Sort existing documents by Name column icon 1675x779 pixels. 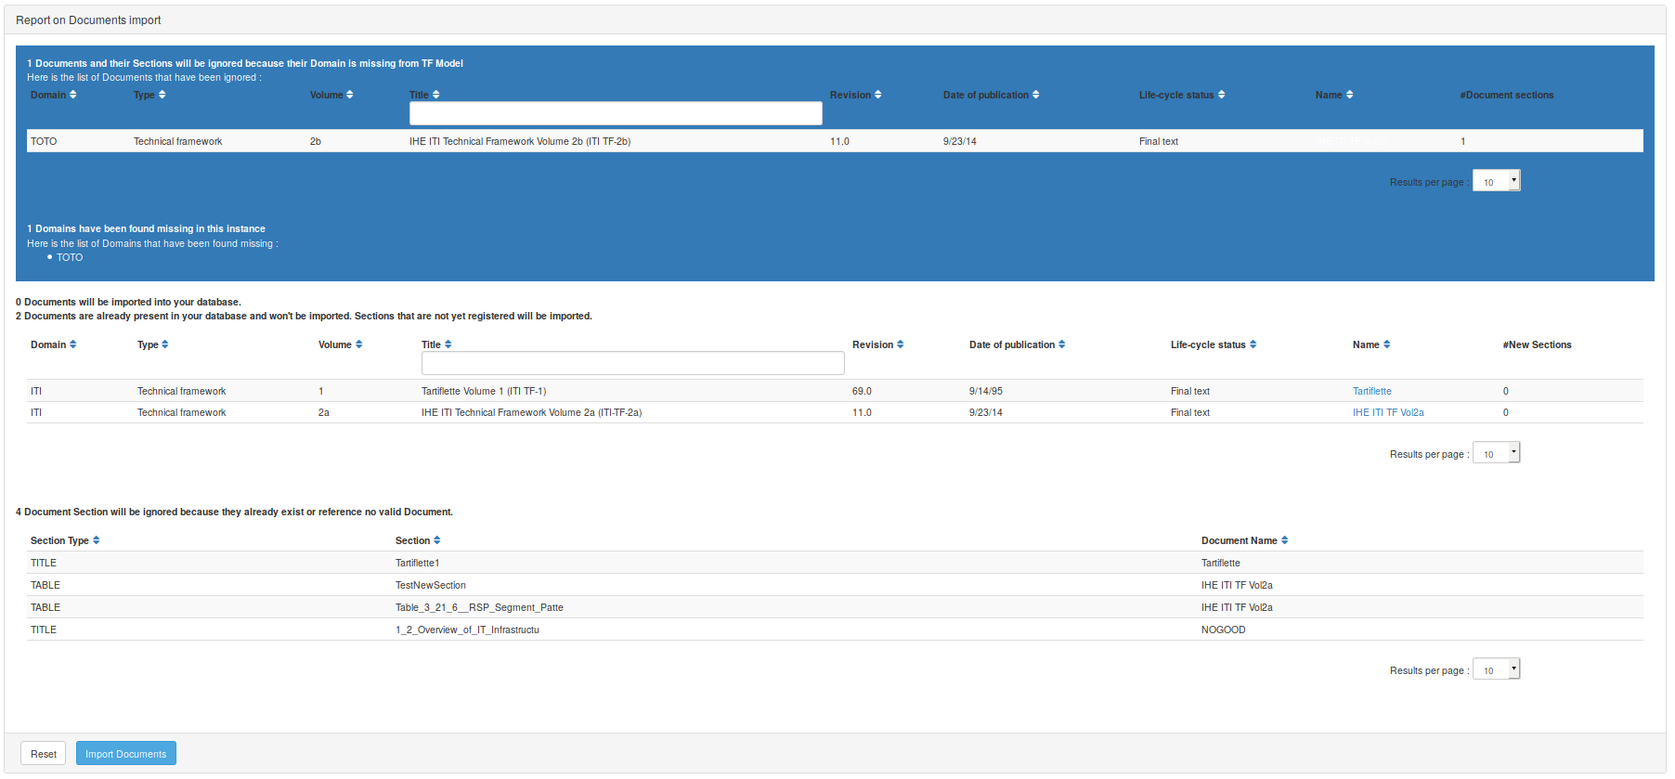tap(1387, 344)
